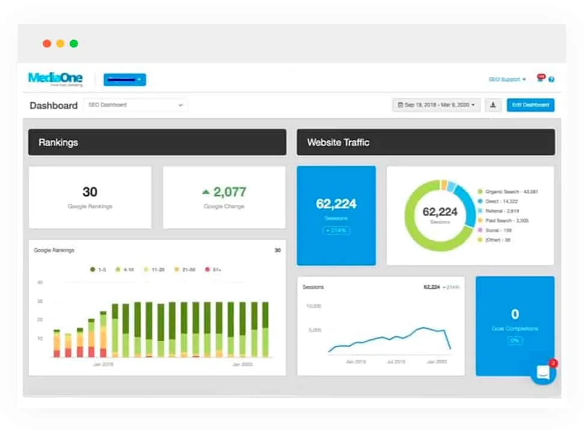Click the (Other) legend entry
The height and width of the screenshot is (430, 584).
point(494,240)
